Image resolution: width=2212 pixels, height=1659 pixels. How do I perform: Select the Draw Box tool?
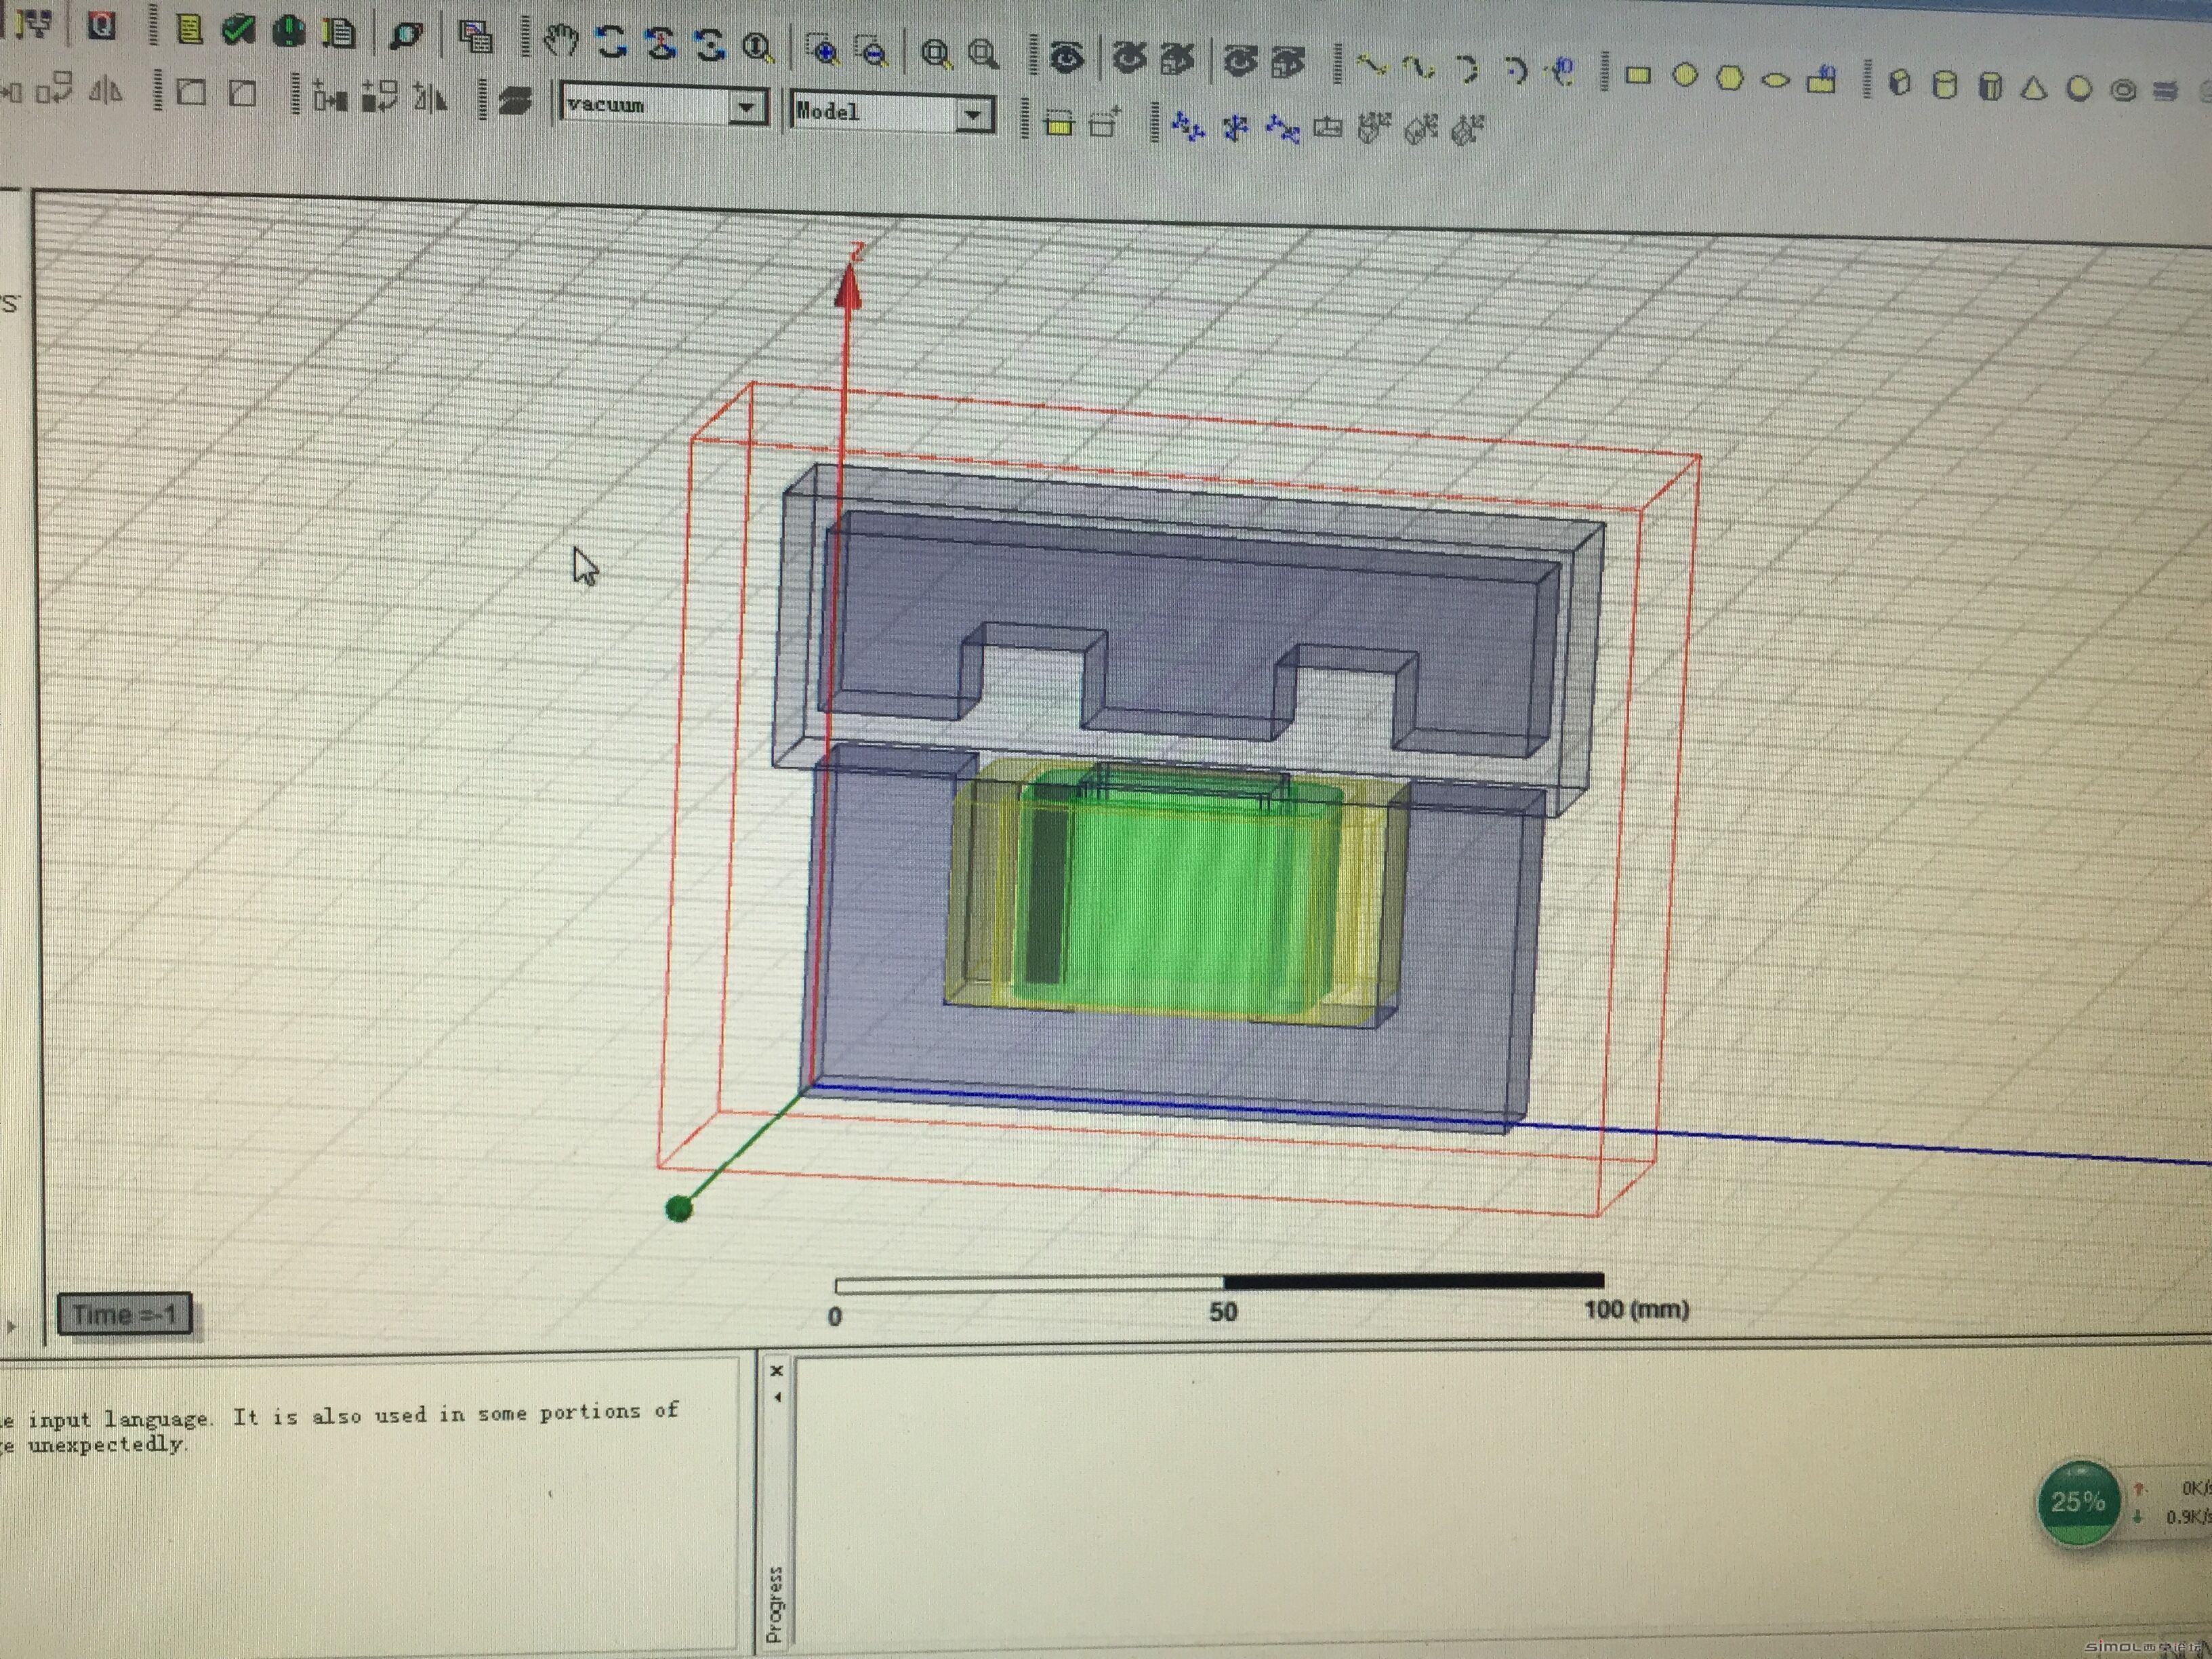click(1899, 83)
